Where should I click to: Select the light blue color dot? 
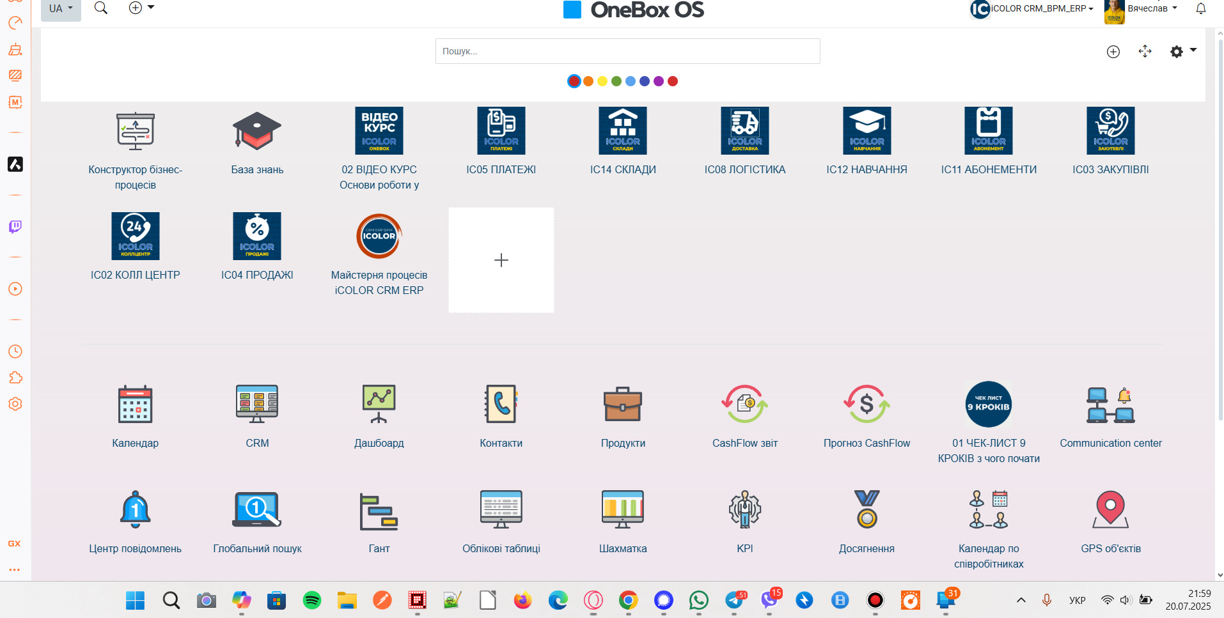pyautogui.click(x=631, y=81)
